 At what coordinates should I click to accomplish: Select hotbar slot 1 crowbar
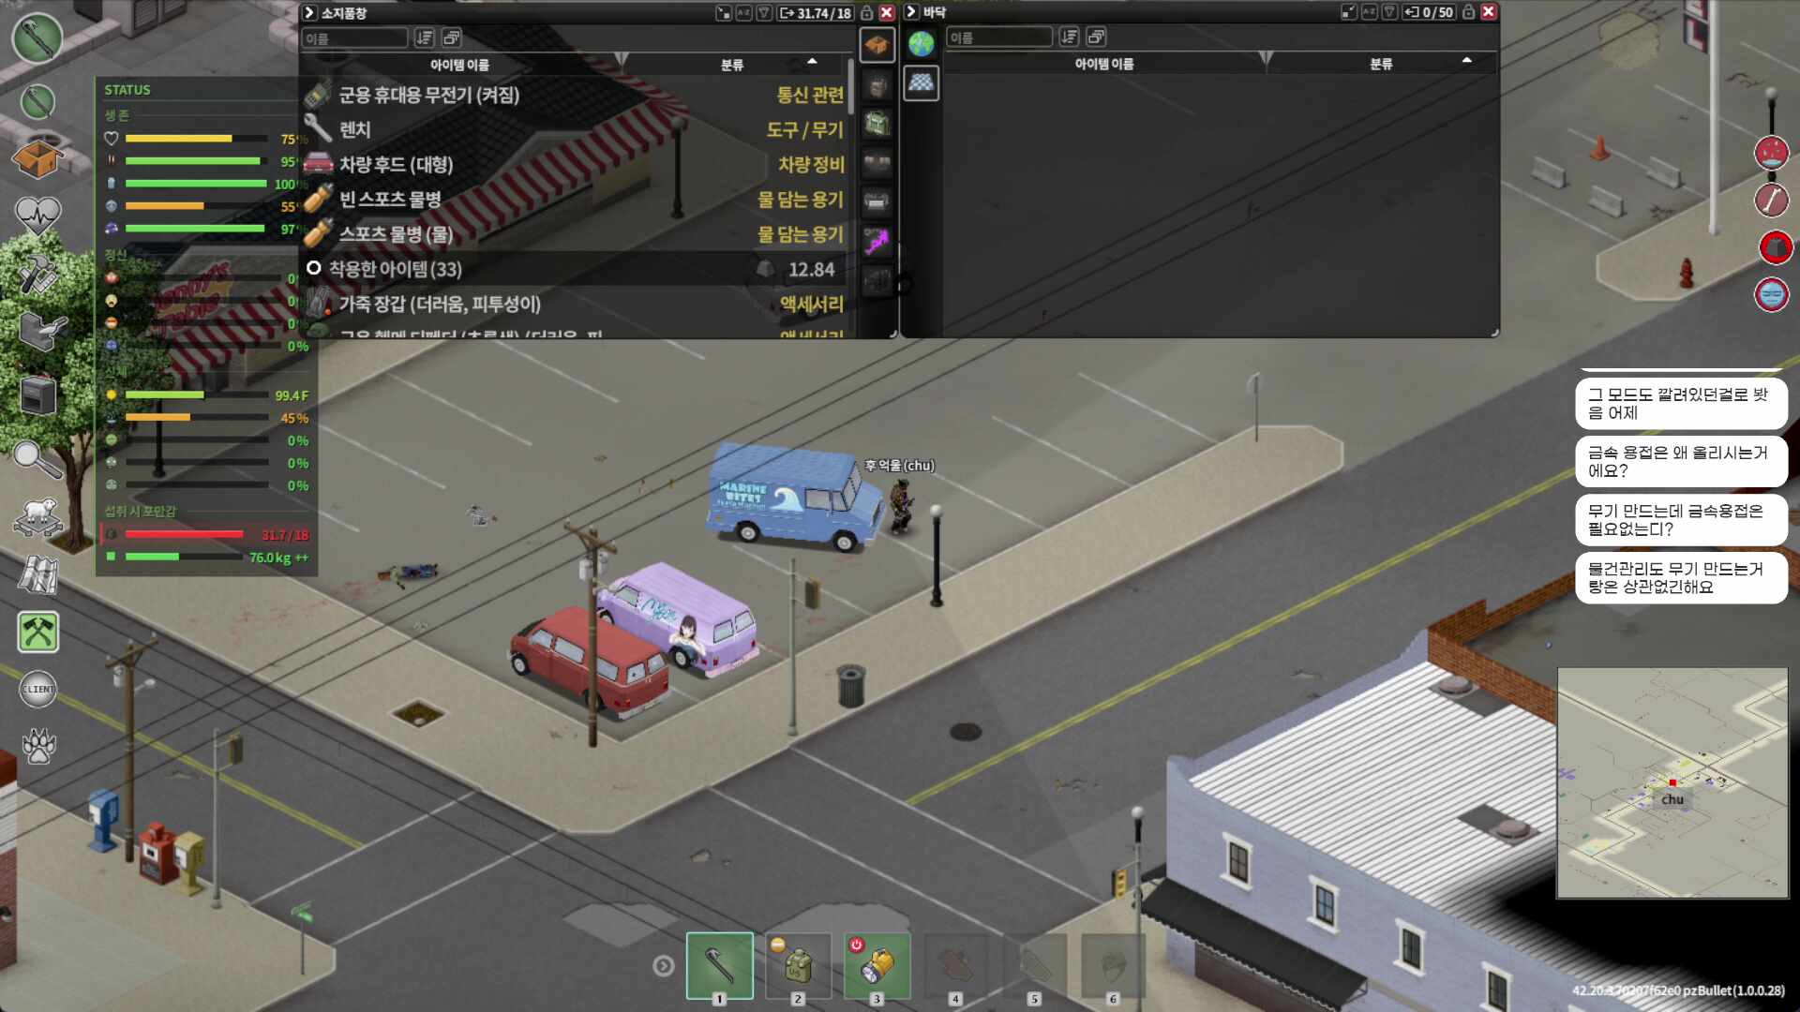coord(720,965)
